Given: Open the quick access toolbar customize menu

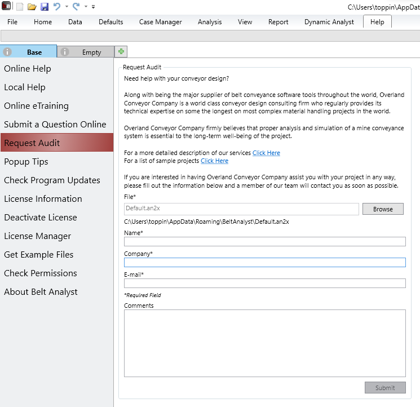Looking at the screenshot, I should pyautogui.click(x=93, y=7).
